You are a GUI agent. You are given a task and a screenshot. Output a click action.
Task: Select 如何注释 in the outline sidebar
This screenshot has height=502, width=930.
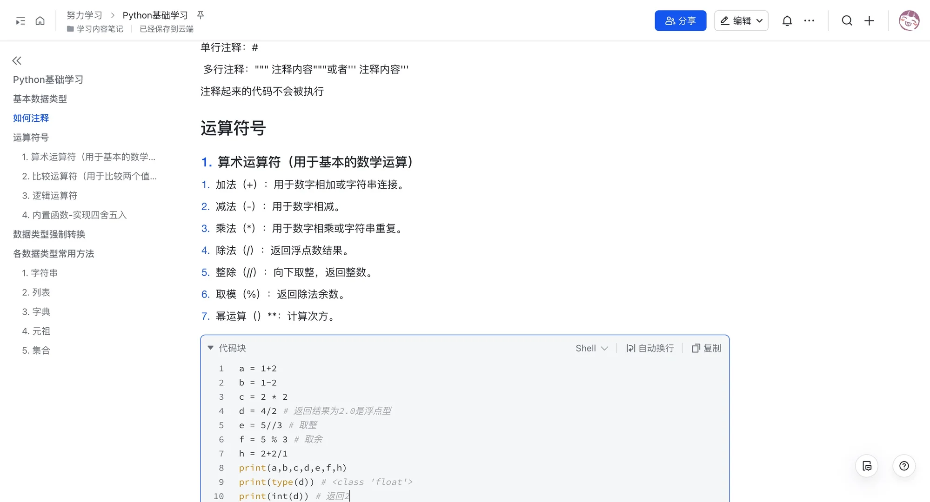point(31,118)
